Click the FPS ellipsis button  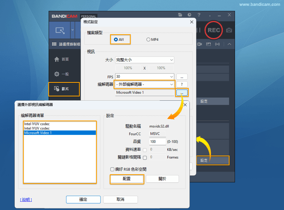pos(182,77)
